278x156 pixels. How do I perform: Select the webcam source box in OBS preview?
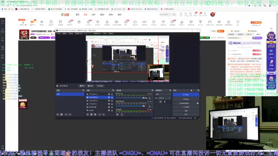point(158,72)
